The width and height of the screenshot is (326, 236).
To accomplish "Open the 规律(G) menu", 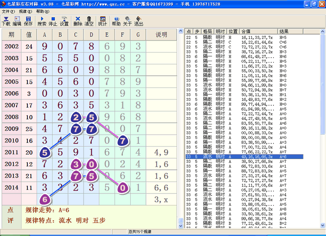I will [25, 11].
